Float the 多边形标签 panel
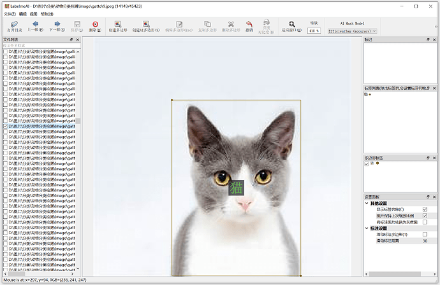The width and height of the screenshot is (440, 285). click(428, 158)
